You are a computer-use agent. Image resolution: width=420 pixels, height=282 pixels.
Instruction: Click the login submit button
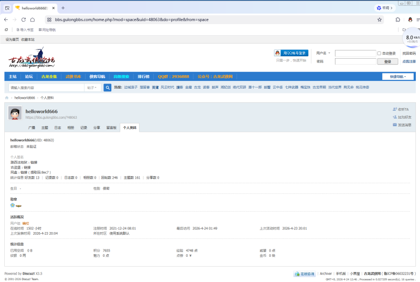387,61
